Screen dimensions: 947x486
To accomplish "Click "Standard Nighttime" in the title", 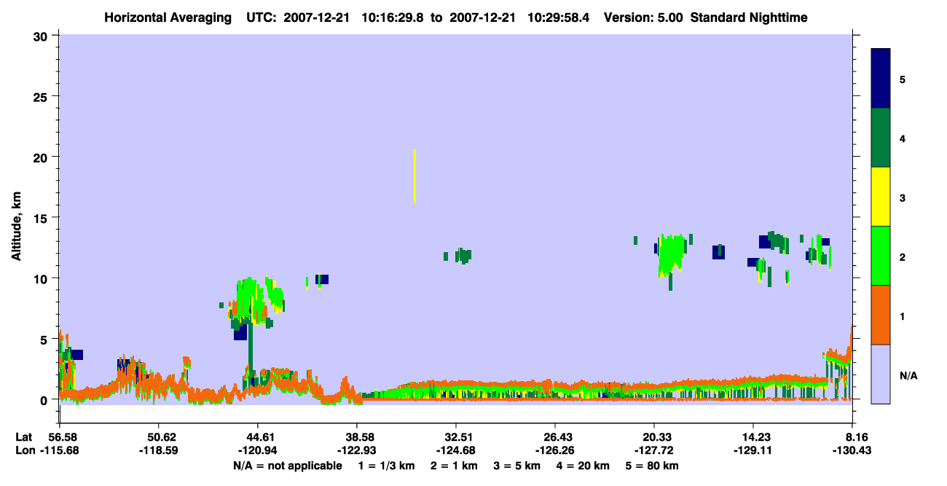I will (x=749, y=17).
